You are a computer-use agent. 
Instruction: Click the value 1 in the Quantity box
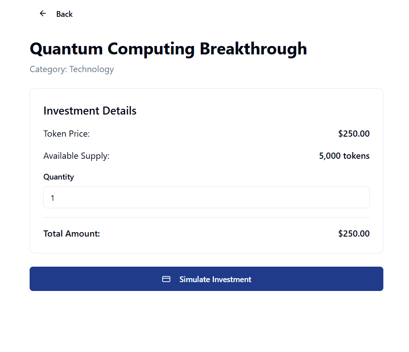tap(53, 198)
